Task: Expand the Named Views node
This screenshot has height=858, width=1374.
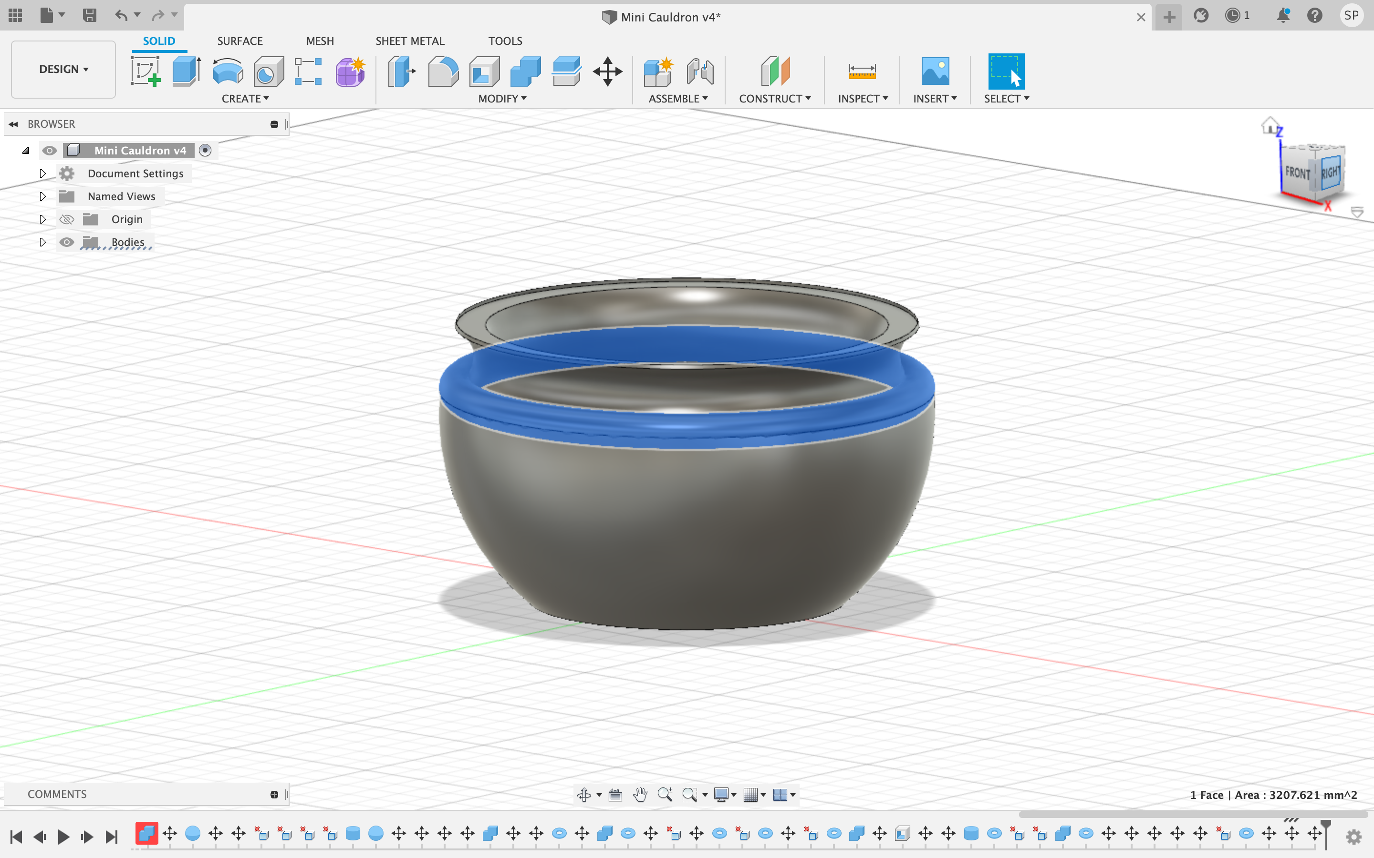Action: coord(42,196)
